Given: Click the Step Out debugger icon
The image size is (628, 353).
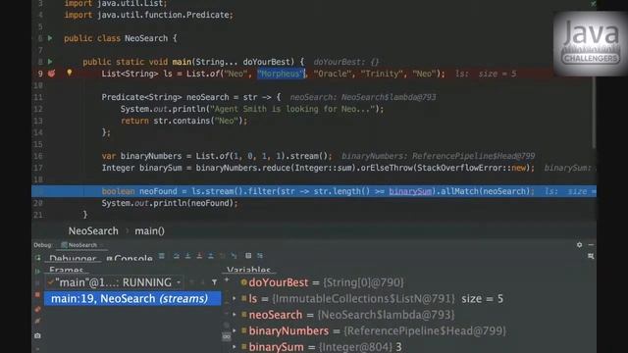Looking at the screenshot, I should 211,256.
